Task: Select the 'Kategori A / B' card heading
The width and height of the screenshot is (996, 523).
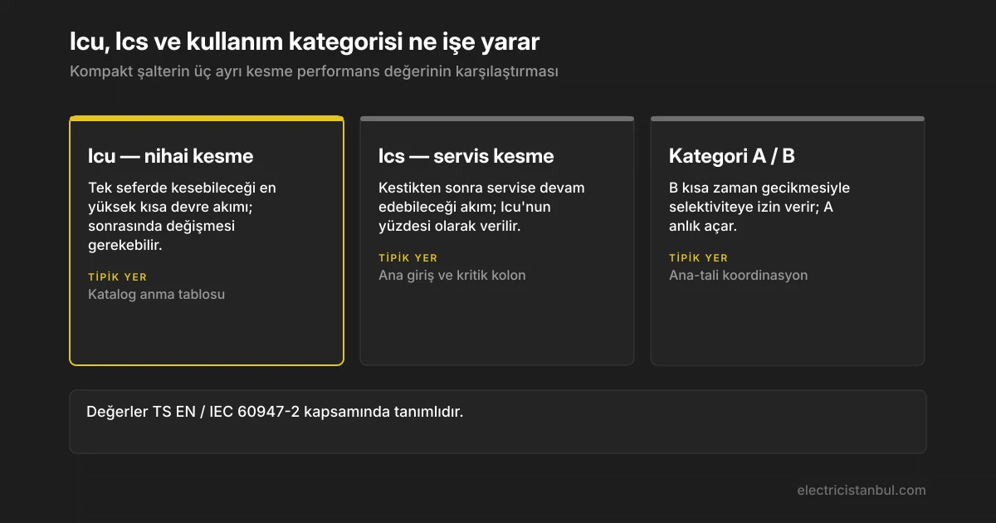Action: 732,156
